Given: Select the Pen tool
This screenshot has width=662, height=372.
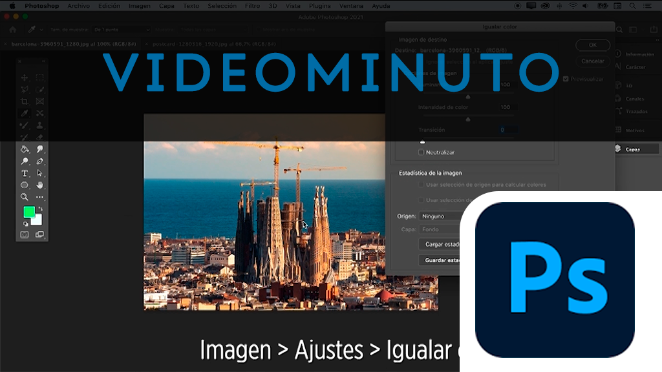Looking at the screenshot, I should click(x=40, y=161).
